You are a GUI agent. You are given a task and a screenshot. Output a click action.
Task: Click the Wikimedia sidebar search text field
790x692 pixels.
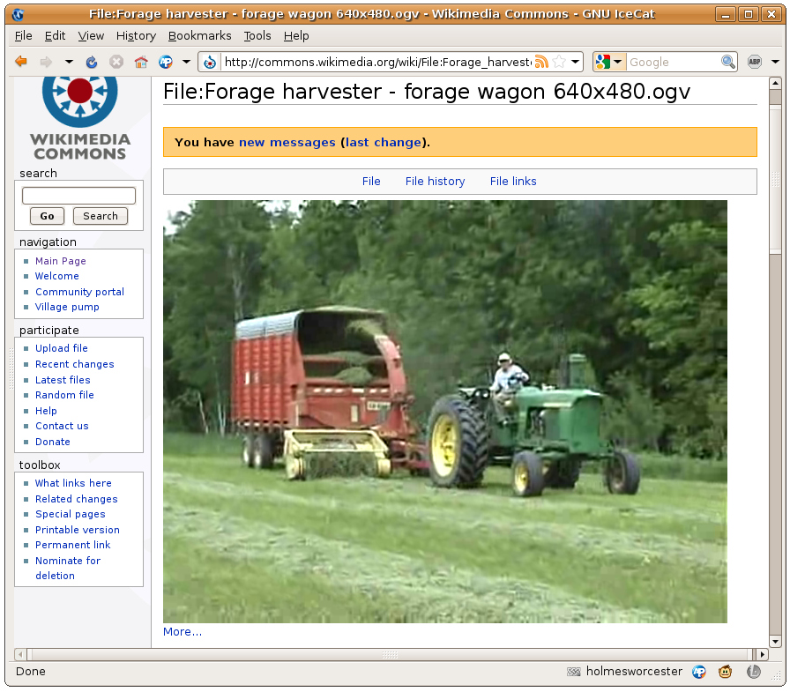78,196
